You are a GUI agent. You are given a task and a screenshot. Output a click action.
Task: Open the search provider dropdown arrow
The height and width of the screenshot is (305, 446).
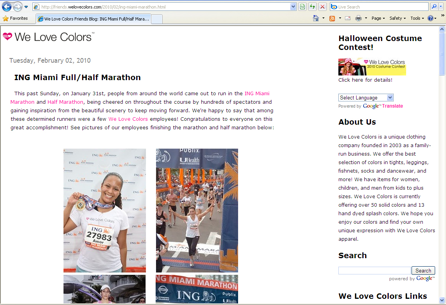441,7
